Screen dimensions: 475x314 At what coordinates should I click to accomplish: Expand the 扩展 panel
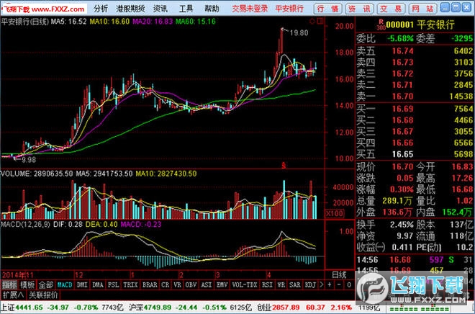(x=13, y=295)
